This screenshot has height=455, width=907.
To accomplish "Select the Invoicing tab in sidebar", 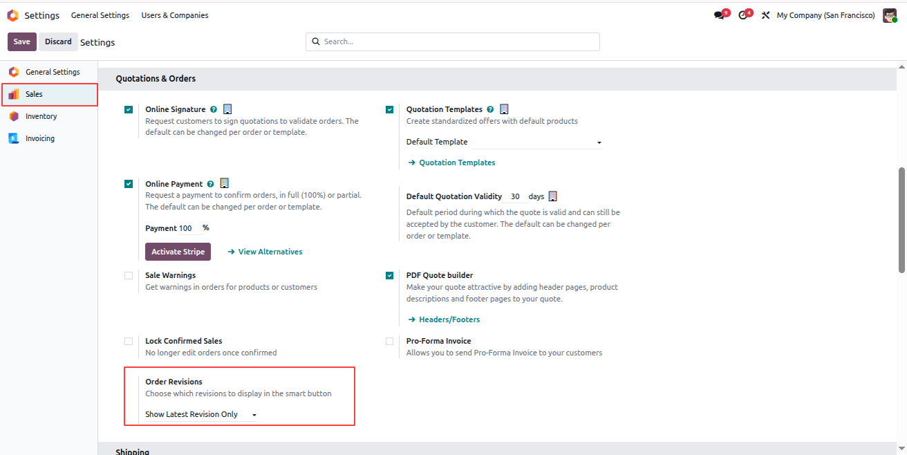I will (x=48, y=138).
